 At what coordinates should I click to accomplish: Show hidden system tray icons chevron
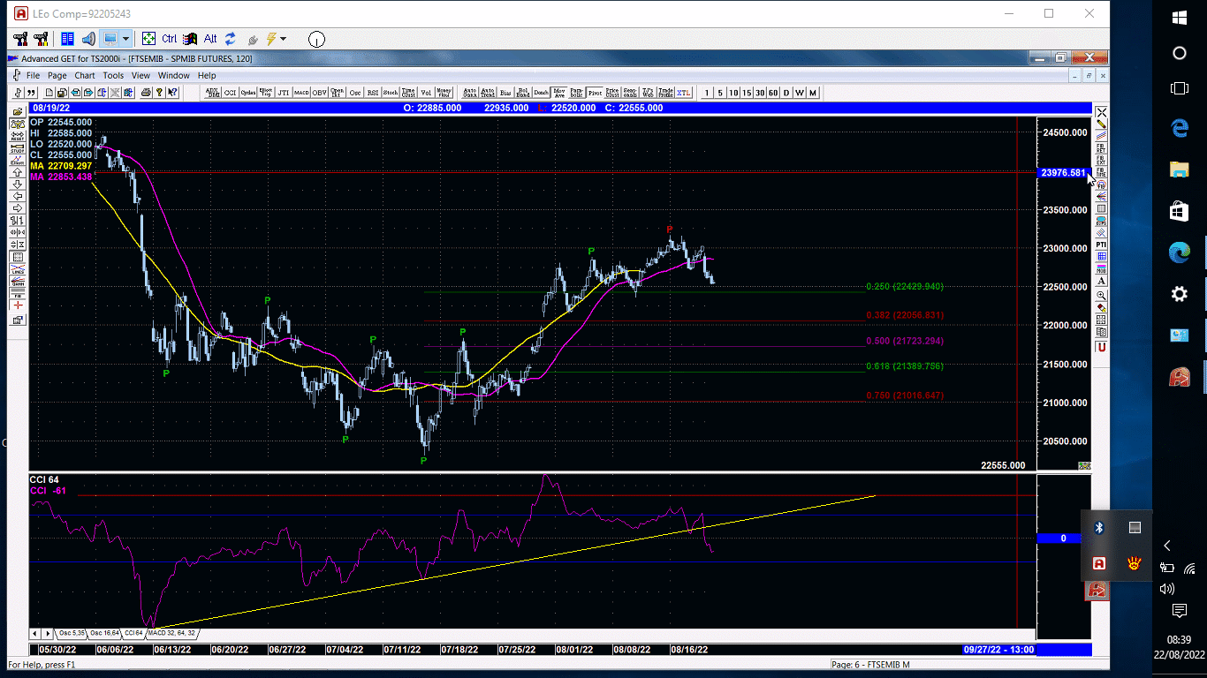point(1167,546)
